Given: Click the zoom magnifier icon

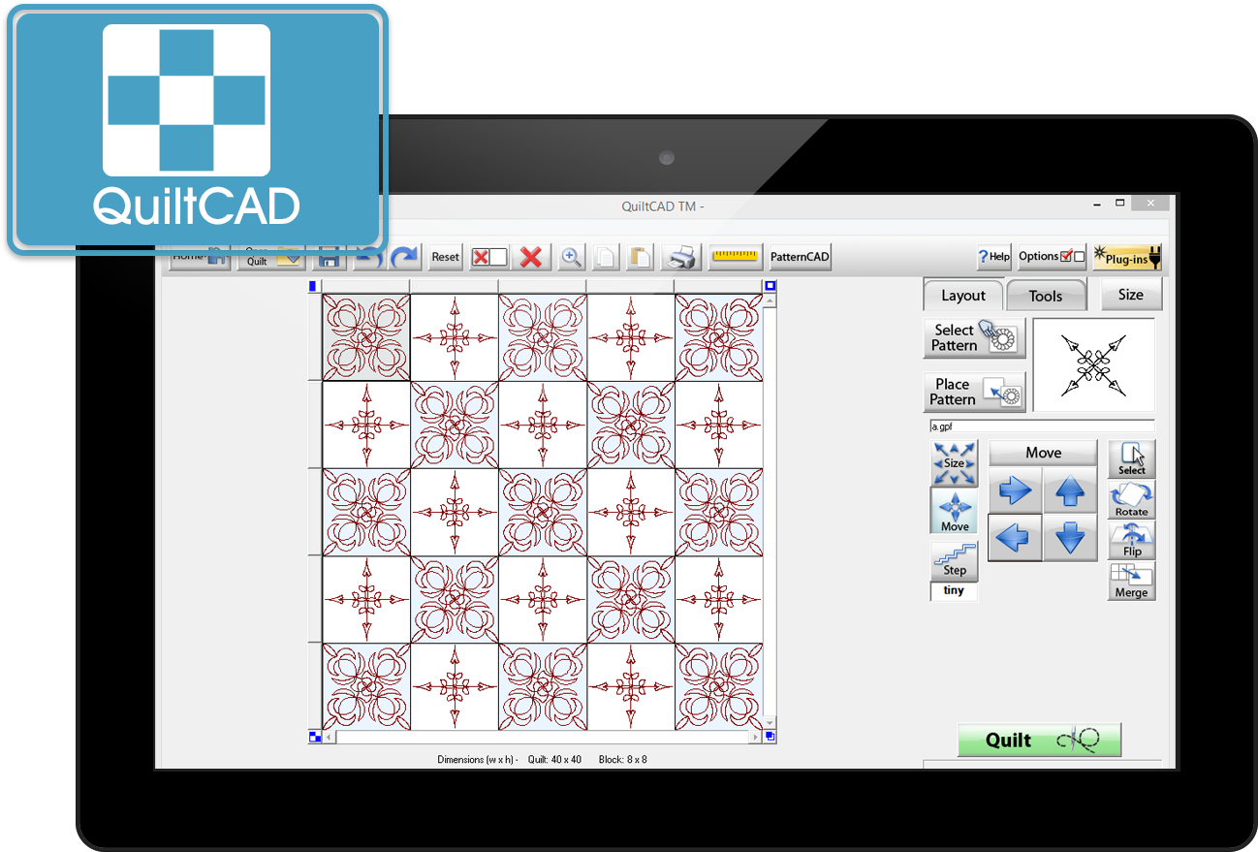Looking at the screenshot, I should pyautogui.click(x=572, y=257).
